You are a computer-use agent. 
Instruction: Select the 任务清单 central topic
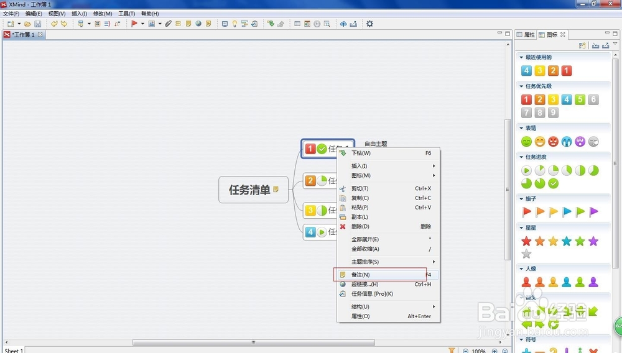click(x=254, y=190)
